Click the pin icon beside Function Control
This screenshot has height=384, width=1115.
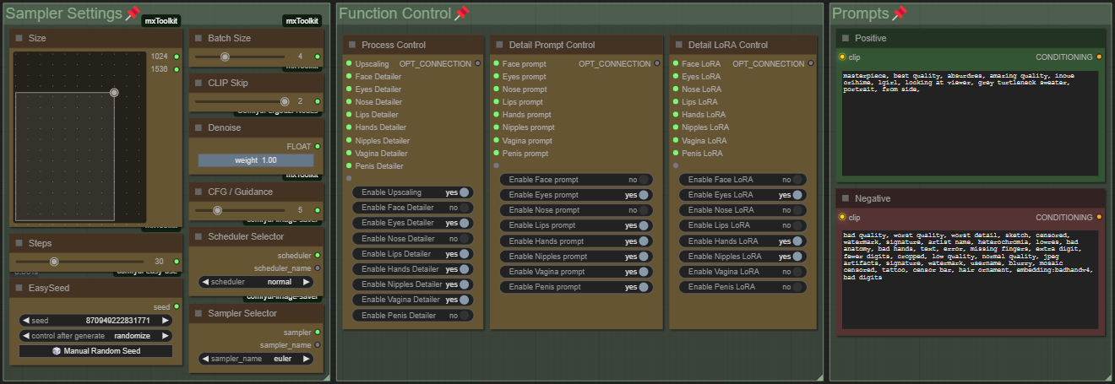coord(462,14)
